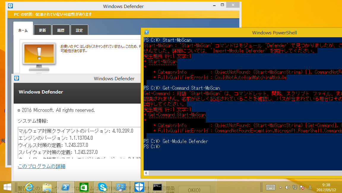The image size is (342, 193).
Task: Open the 設定 tab in Windows Defender
Action: pyautogui.click(x=79, y=30)
